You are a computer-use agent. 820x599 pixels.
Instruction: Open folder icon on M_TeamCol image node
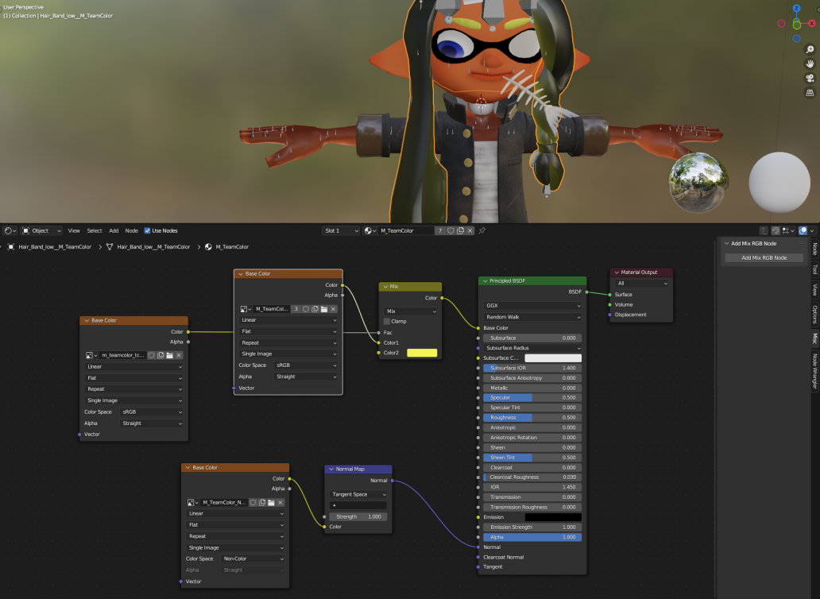pyautogui.click(x=324, y=309)
